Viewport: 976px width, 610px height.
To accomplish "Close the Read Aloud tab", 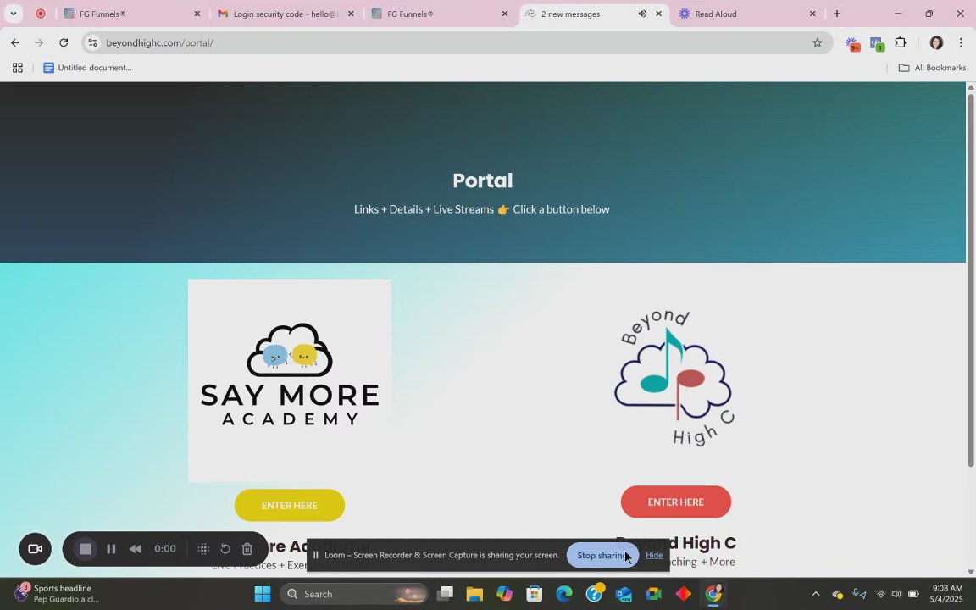I will pos(812,14).
